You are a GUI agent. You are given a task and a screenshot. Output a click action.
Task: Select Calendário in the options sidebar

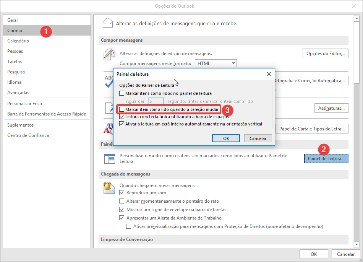[x=18, y=41]
